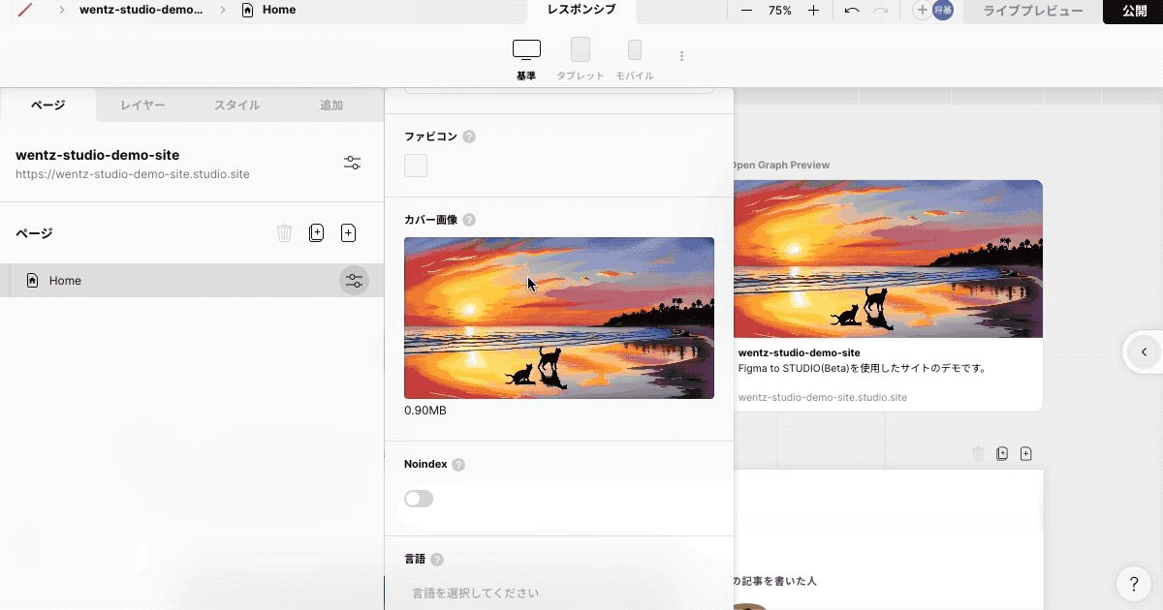
Task: Open the 言語 language selection dropdown
Action: 559,592
